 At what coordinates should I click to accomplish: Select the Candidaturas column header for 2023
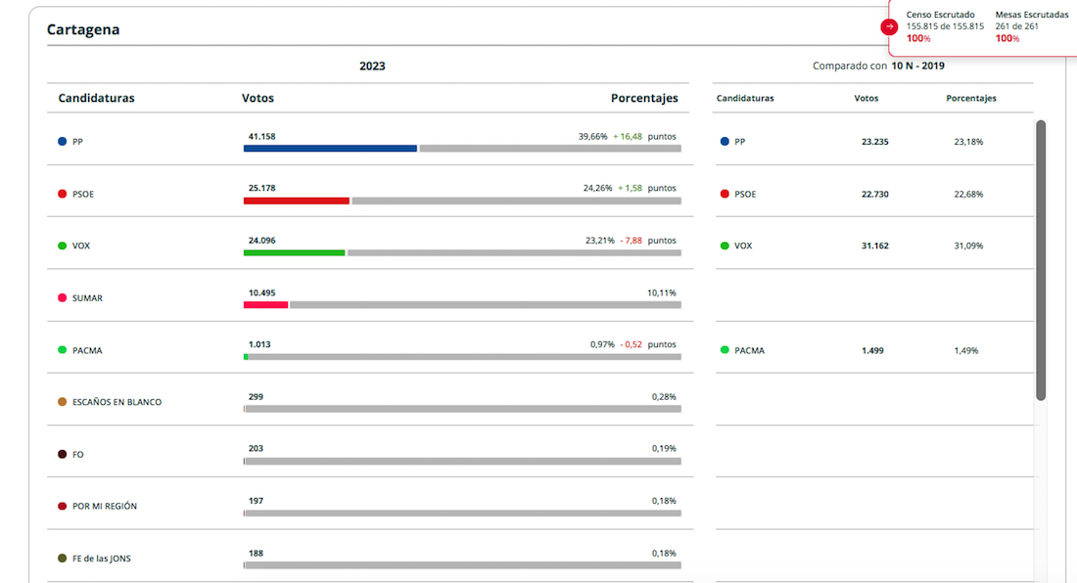96,99
